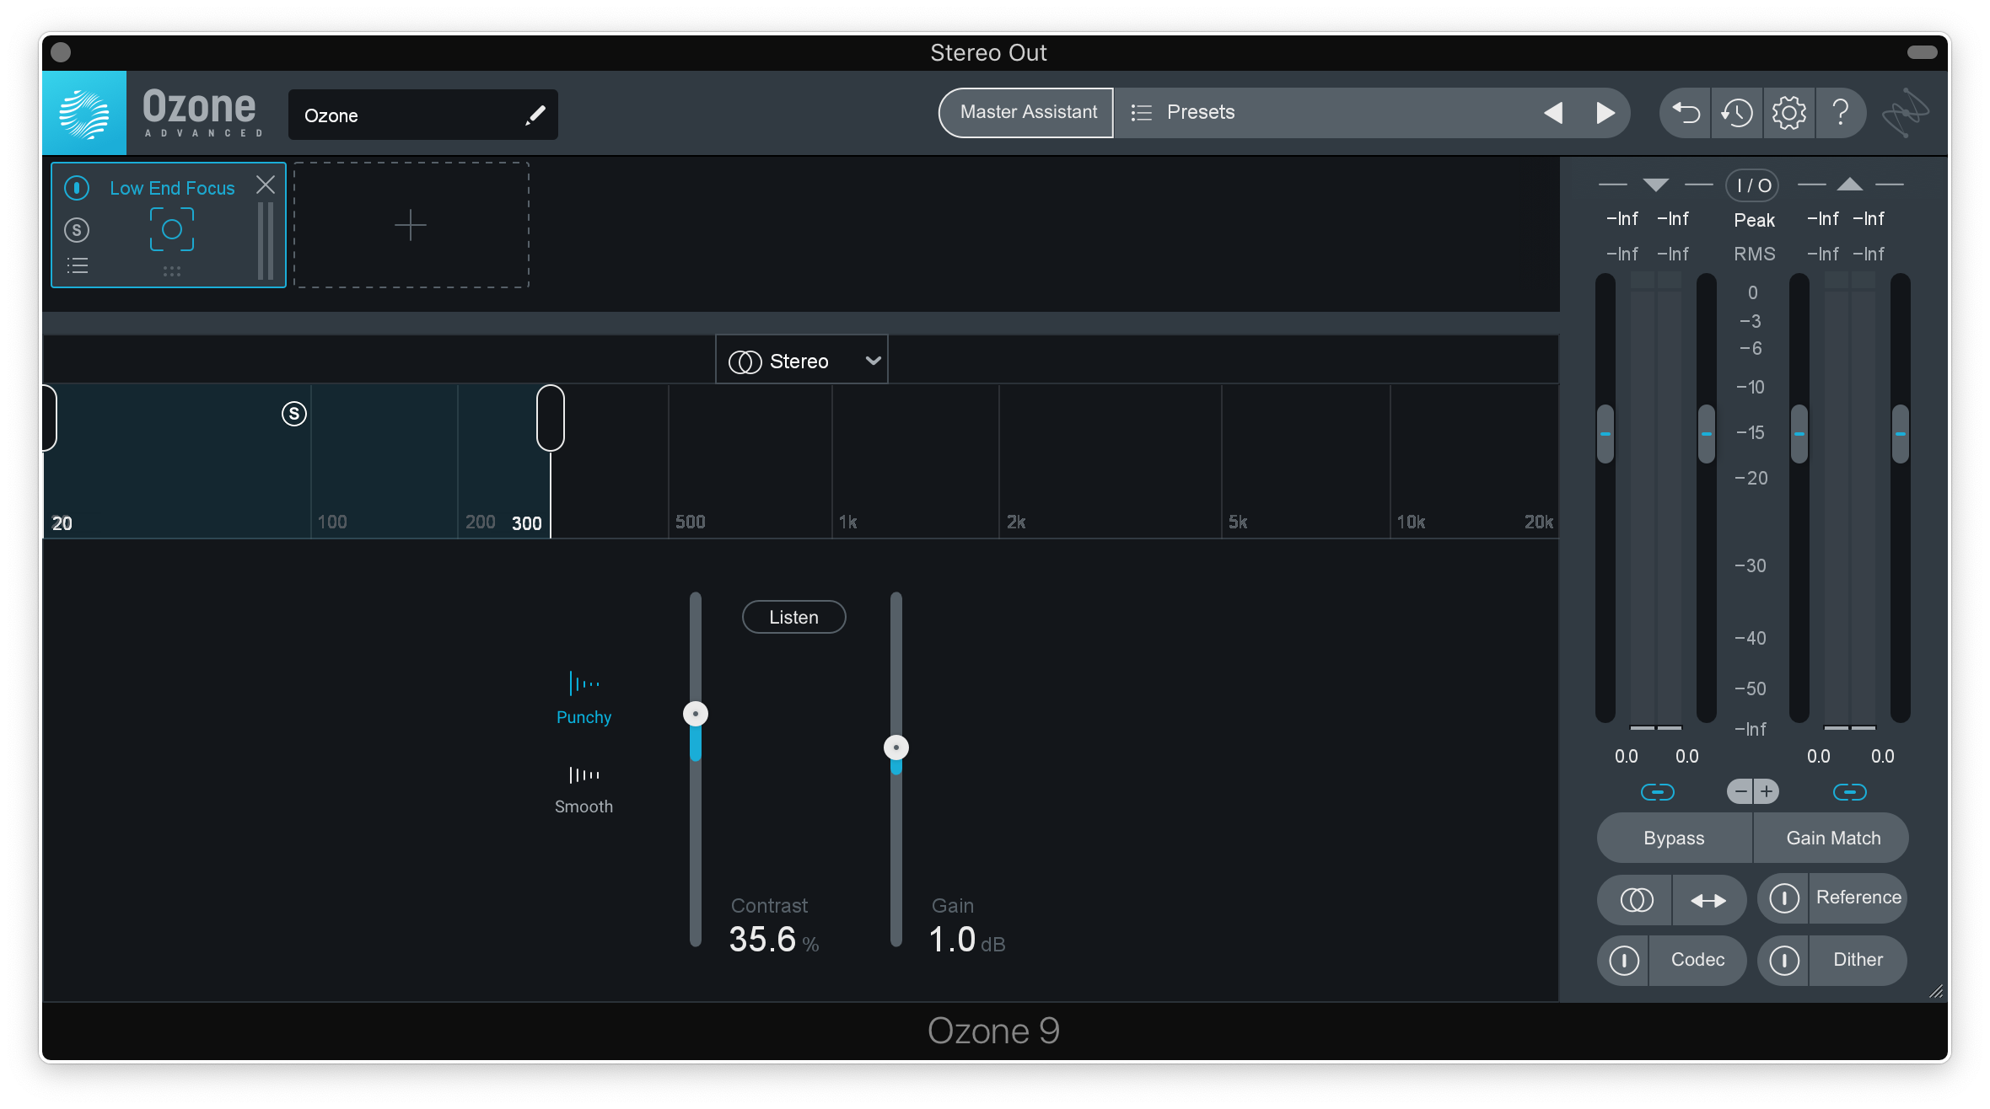This screenshot has width=1990, height=1109.
Task: Open the Reference panel
Action: point(1858,897)
